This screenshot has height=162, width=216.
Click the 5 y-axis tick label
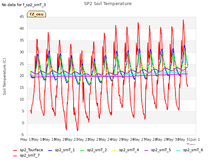pyautogui.click(x=23, y=111)
